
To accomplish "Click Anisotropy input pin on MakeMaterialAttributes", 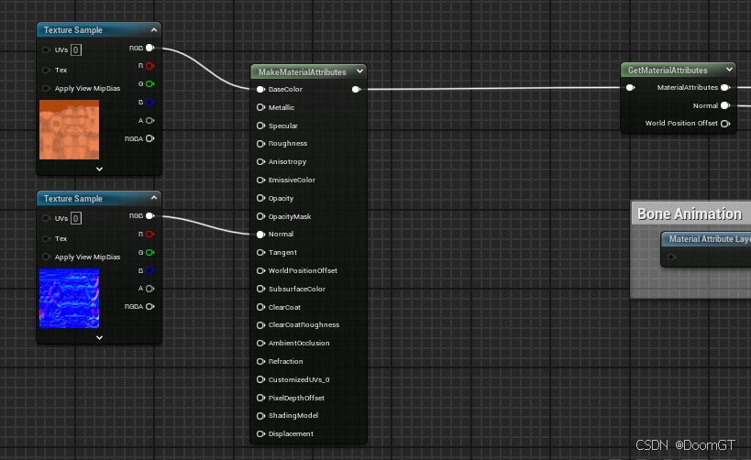I will click(x=260, y=162).
